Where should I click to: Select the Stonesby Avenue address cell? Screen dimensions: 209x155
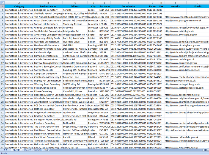coord(75,24)
